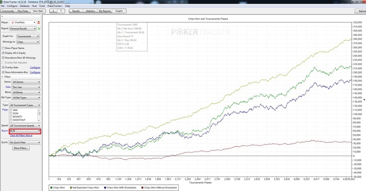Screen dimensions: 366x191
Task: Click the Refresh button at top right
Action: [360, 11]
